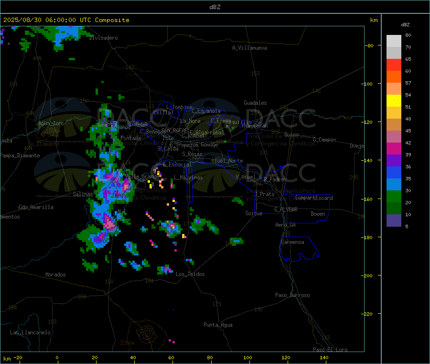Click the 'S_Pintada' map label
The image size is (430, 364).
pyautogui.click(x=128, y=138)
